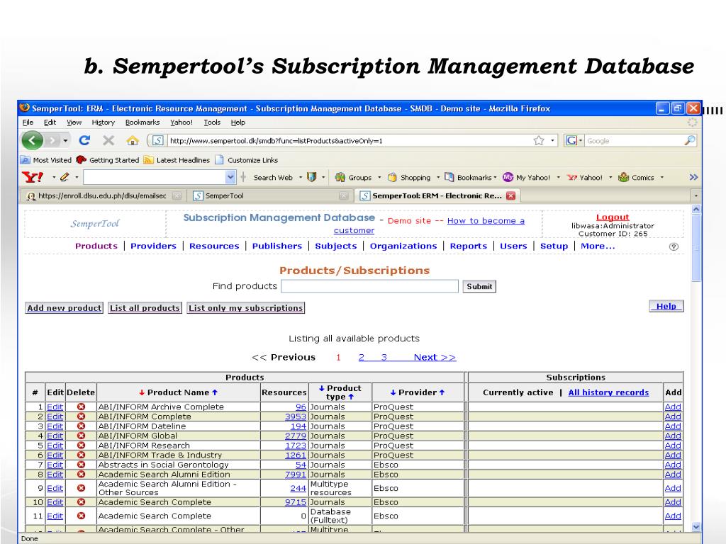The image size is (726, 544).
Task: Click the Logout link
Action: click(x=613, y=217)
